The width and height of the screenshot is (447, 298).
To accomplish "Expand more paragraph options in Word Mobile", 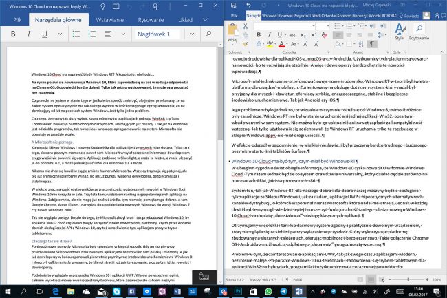I will pos(123,34).
